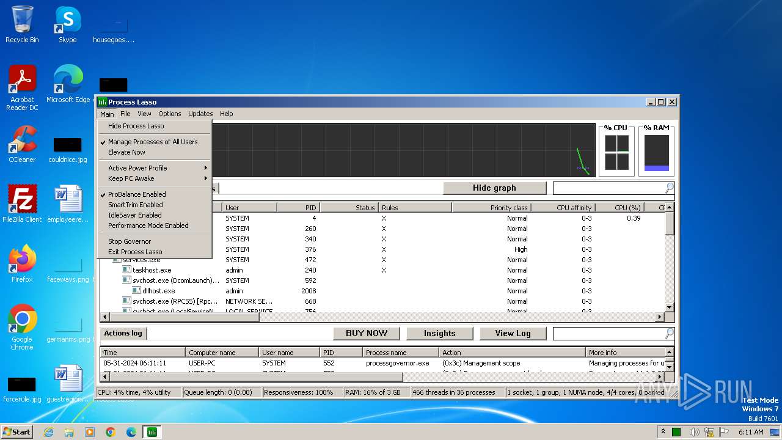782x440 pixels.
Task: Open the View menu
Action: click(x=144, y=114)
